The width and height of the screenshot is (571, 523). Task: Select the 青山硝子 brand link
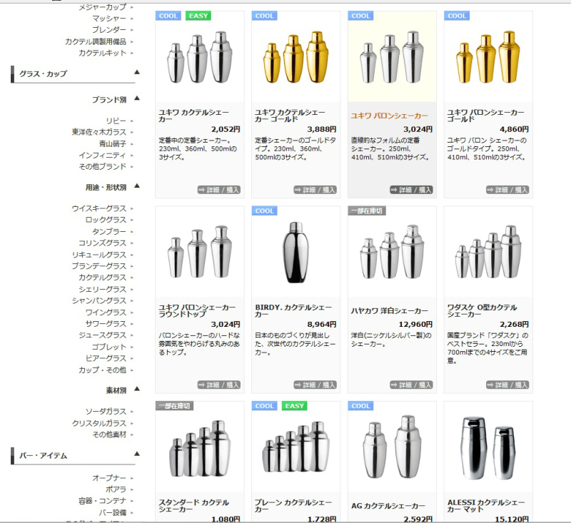[113, 143]
